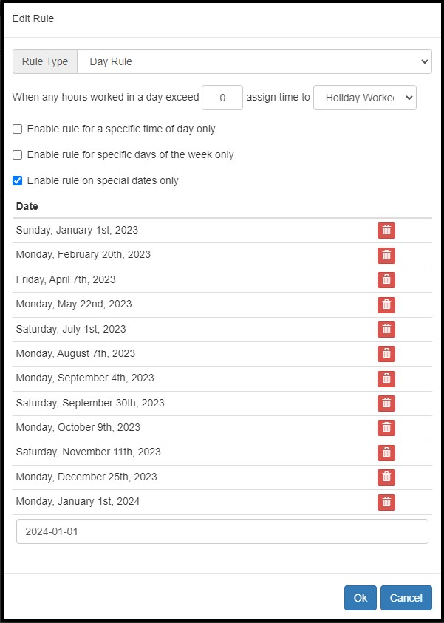Screen dimensions: 444x623
Task: Remove the November 11th, 2023 entry
Action: point(386,452)
